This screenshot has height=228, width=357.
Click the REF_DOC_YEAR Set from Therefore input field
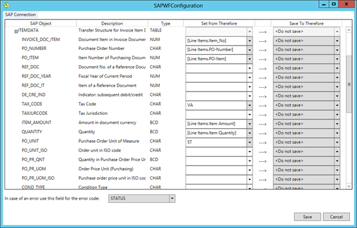click(216, 78)
